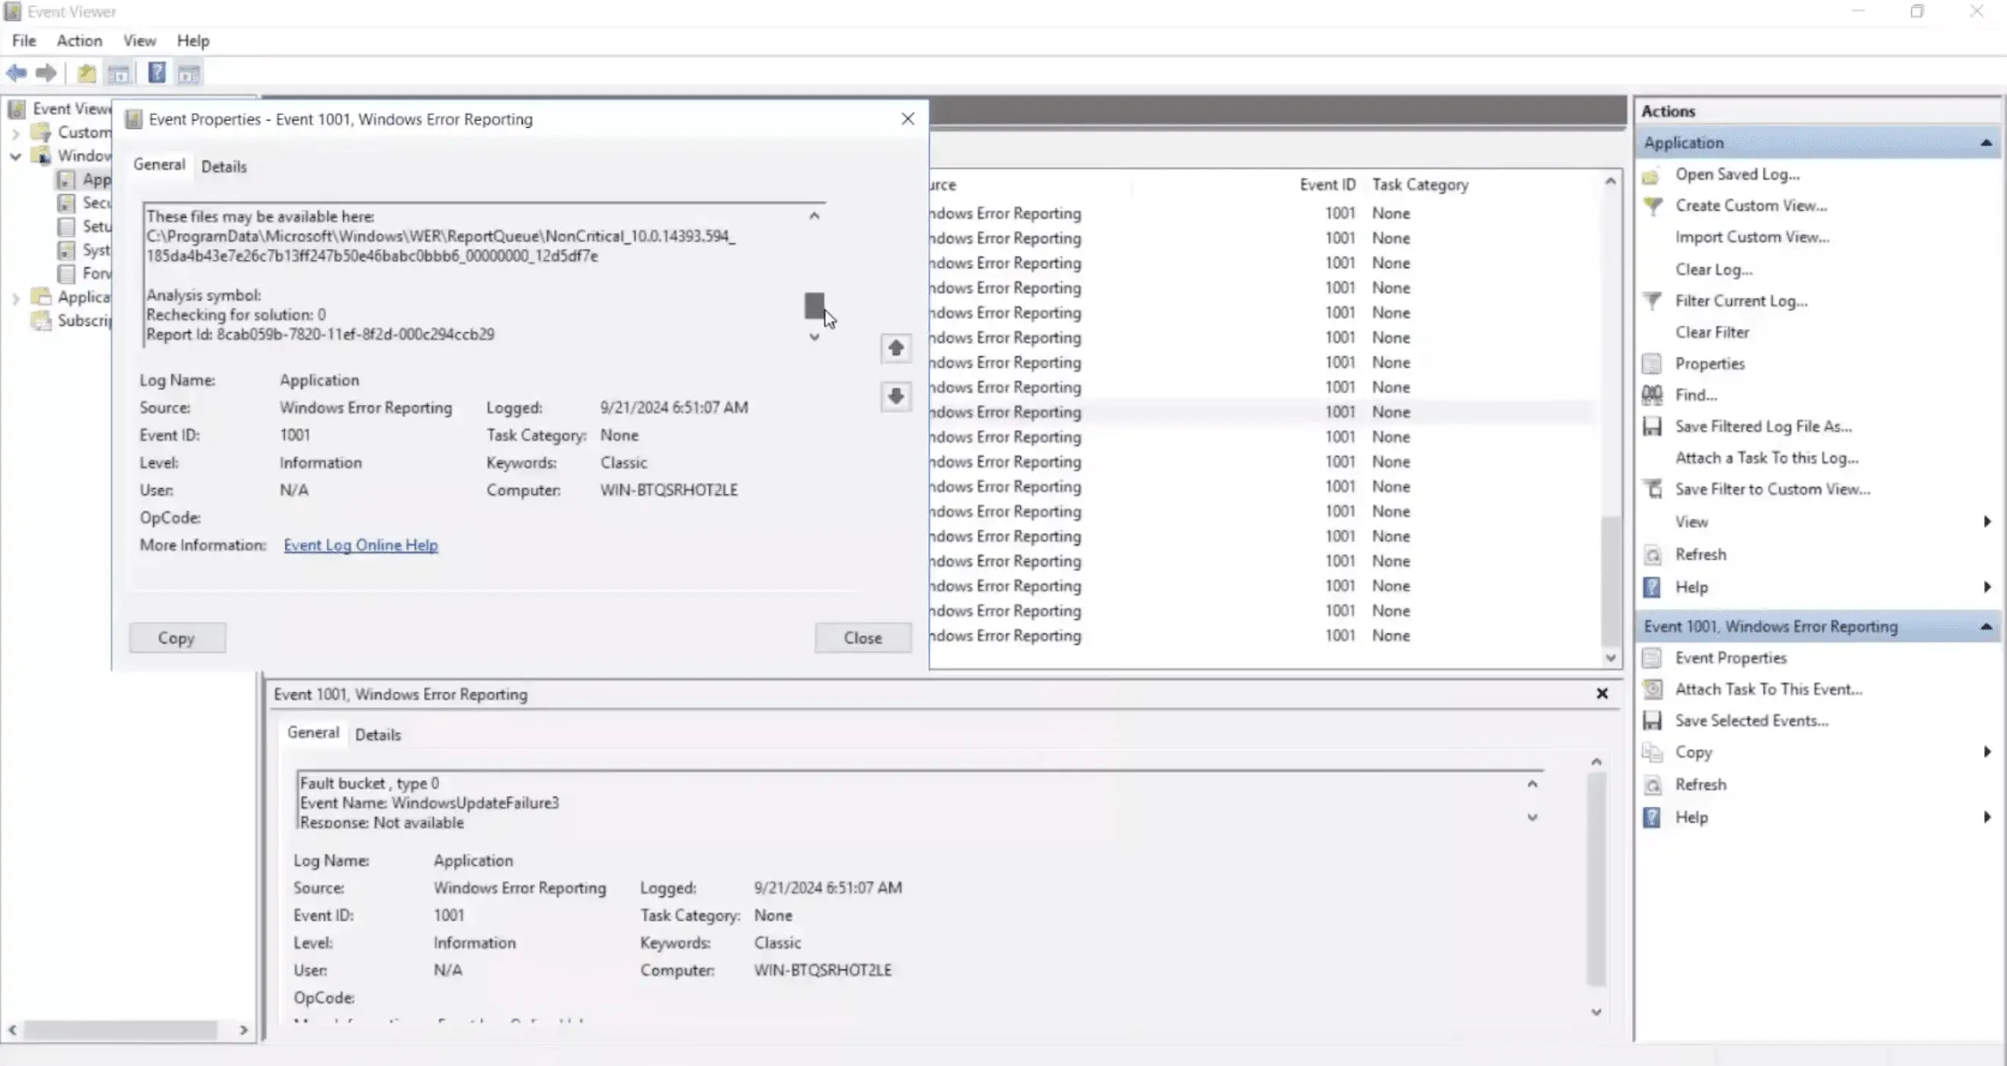Select General tab in Event Properties dialog

159,164
